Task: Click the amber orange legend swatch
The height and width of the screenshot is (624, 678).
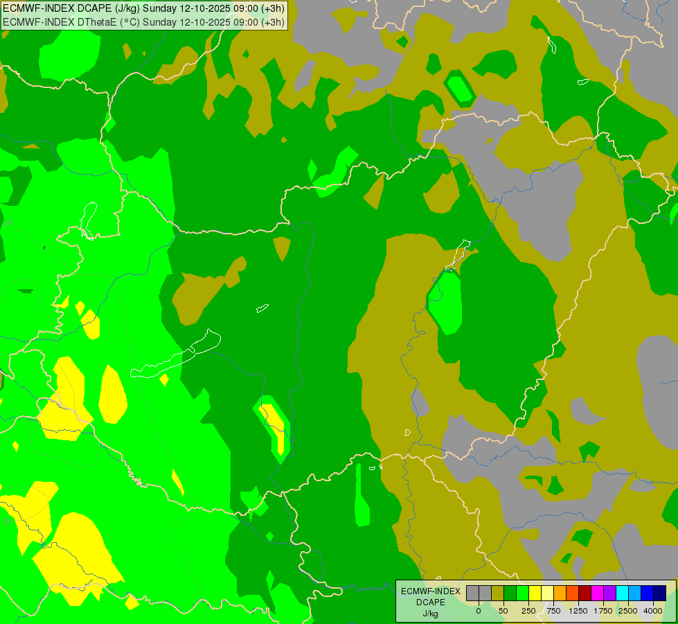Action: (560, 593)
